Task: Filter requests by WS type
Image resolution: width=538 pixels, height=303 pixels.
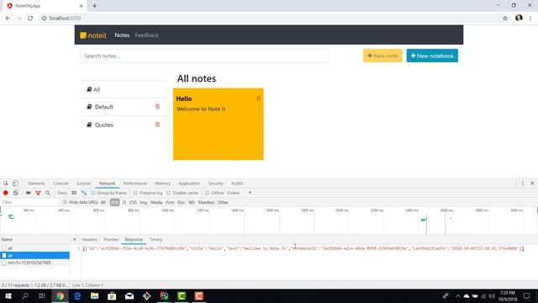Action: point(192,202)
